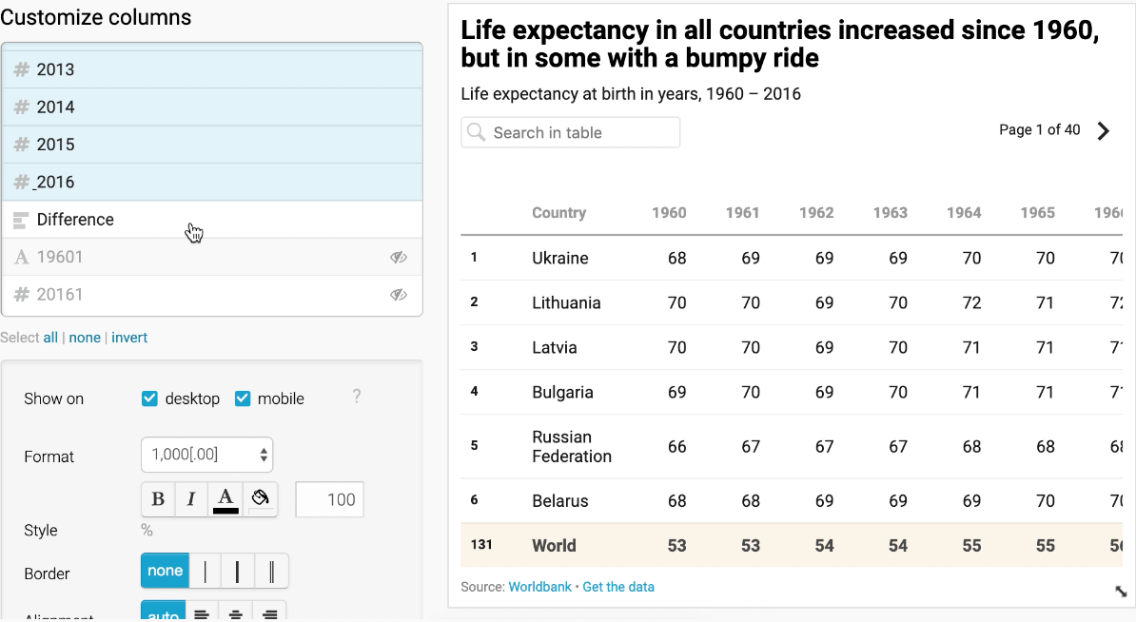Open the Worldbank source link
This screenshot has height=622, width=1136.
point(539,587)
